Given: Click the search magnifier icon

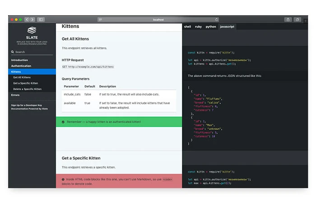Looking at the screenshot, I should 13,52.
